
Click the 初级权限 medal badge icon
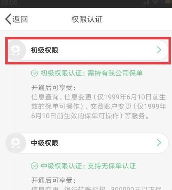click(x=16, y=50)
